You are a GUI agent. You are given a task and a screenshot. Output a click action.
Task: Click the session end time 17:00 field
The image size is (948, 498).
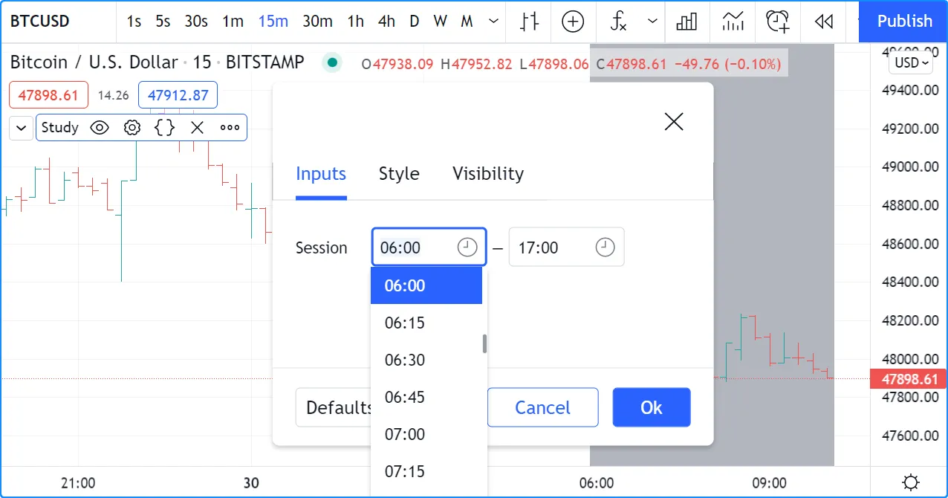click(x=553, y=248)
